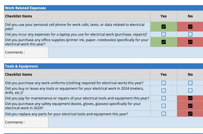203x134 pixels.
Task: Toggle No for office supplies purchase
Action: pyautogui.click(x=190, y=42)
